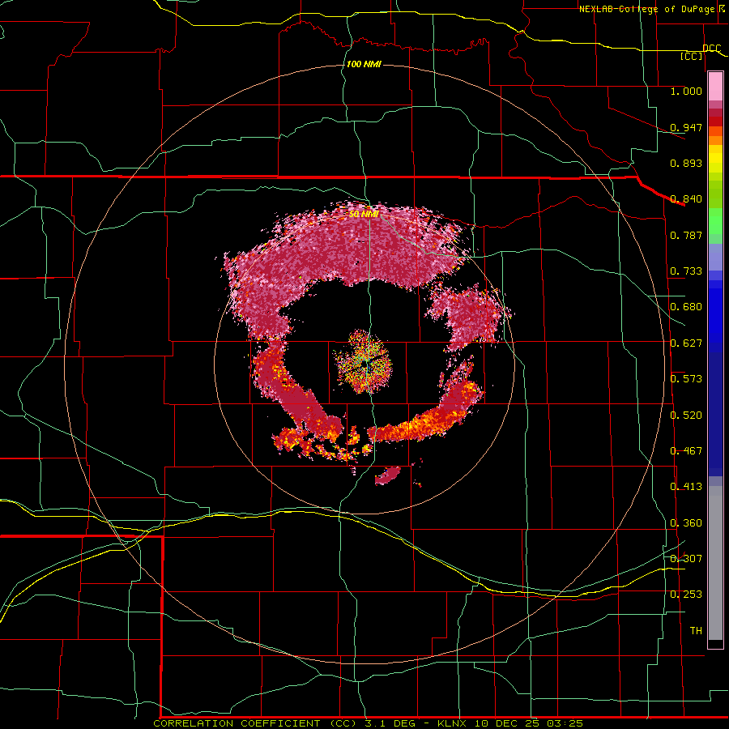Click the 0.627 legend value
This screenshot has width=729, height=729.
click(x=686, y=343)
